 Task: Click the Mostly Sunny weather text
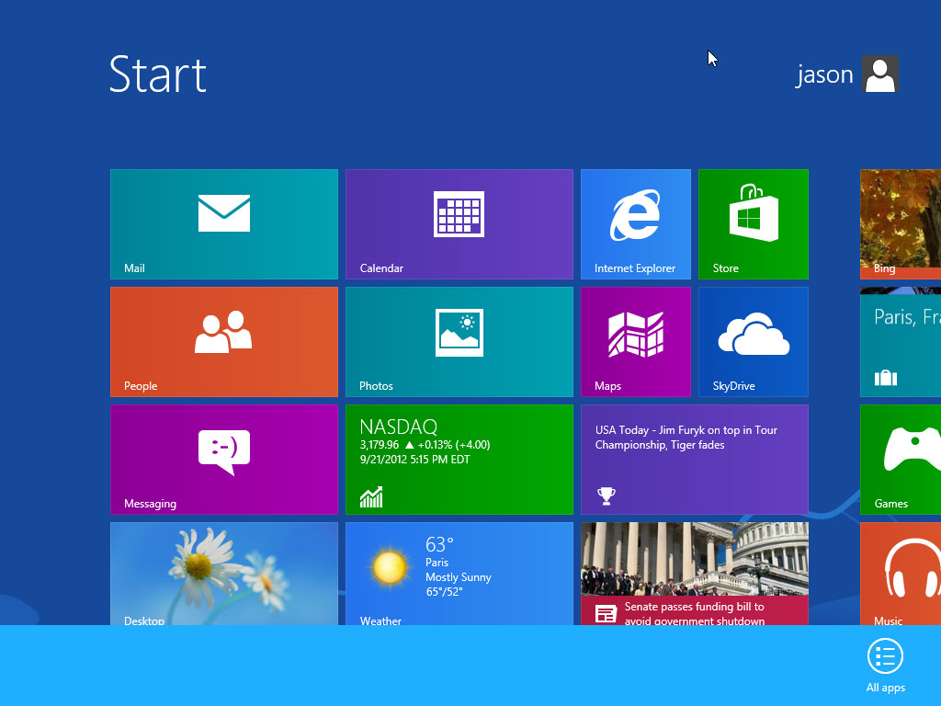click(x=459, y=577)
